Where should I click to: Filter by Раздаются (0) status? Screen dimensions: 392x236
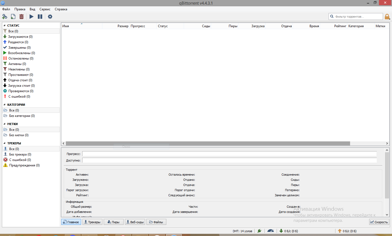tap(31, 42)
